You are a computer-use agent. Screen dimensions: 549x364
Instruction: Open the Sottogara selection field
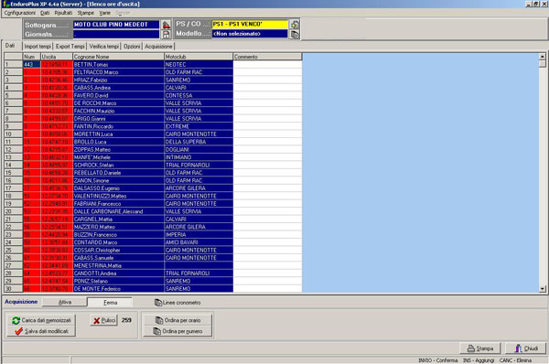tap(116, 25)
